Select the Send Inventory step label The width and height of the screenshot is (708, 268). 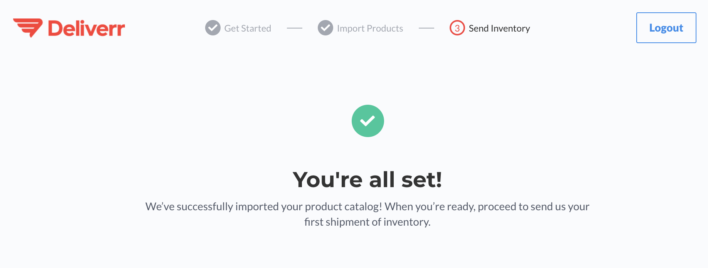point(499,28)
